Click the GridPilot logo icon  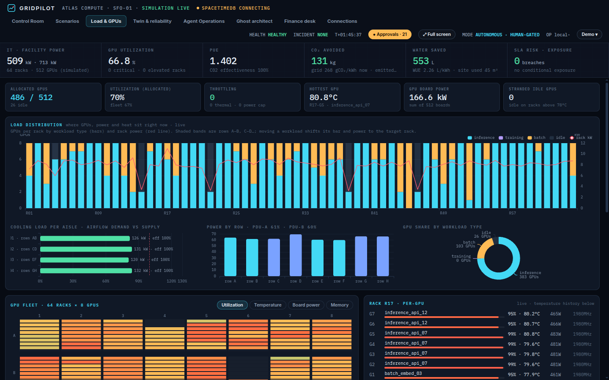pos(11,8)
